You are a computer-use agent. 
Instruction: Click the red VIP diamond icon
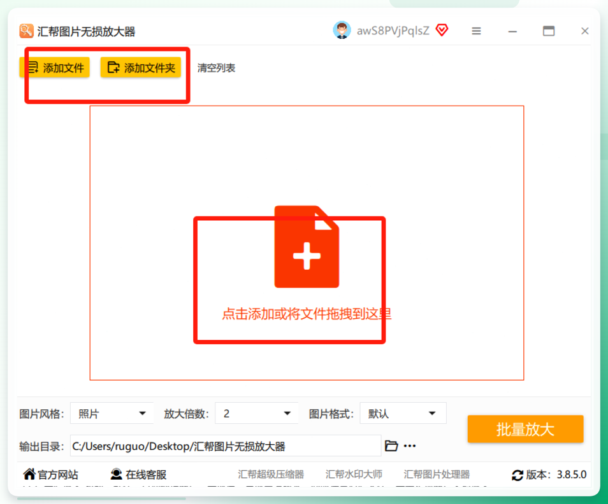click(442, 30)
